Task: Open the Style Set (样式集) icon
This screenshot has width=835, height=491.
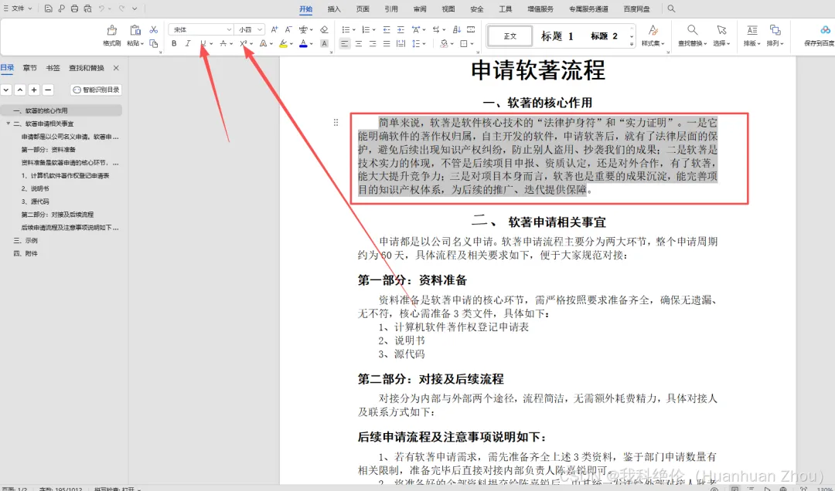Action: pyautogui.click(x=653, y=30)
